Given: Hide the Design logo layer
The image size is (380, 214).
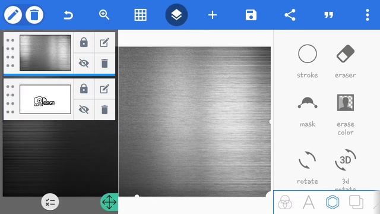Looking at the screenshot, I should coord(84,109).
